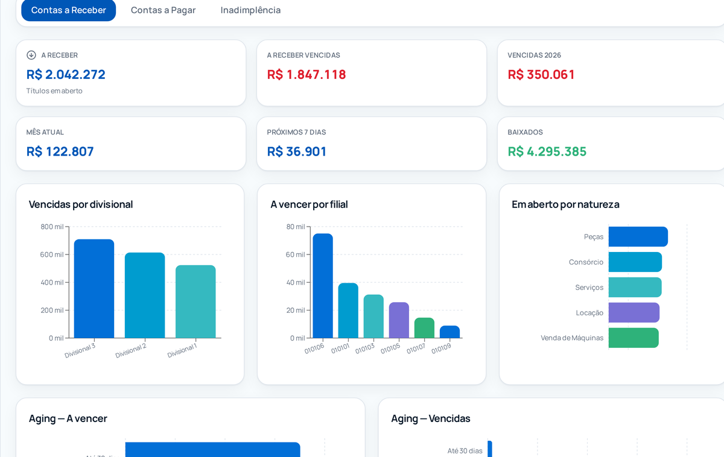Select the Divisional 2 bar in chart
Viewport: 724px width, 457px height.
tap(145, 295)
